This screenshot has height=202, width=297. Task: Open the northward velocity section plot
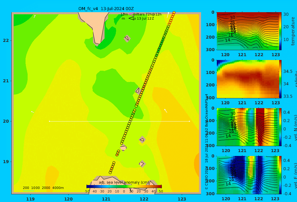[248, 127]
